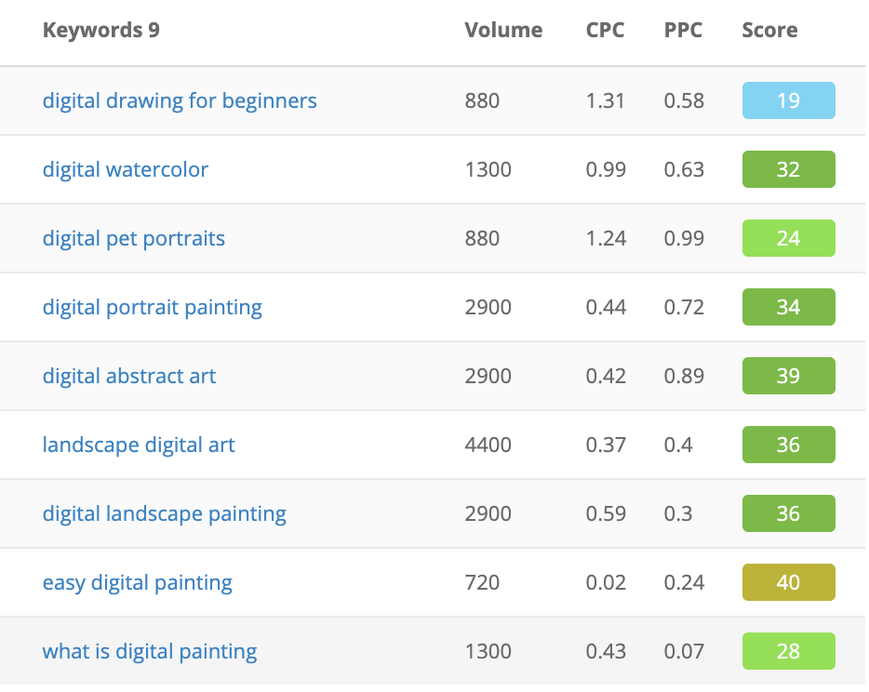
Task: Sort by the Score column header
Action: pos(769,30)
